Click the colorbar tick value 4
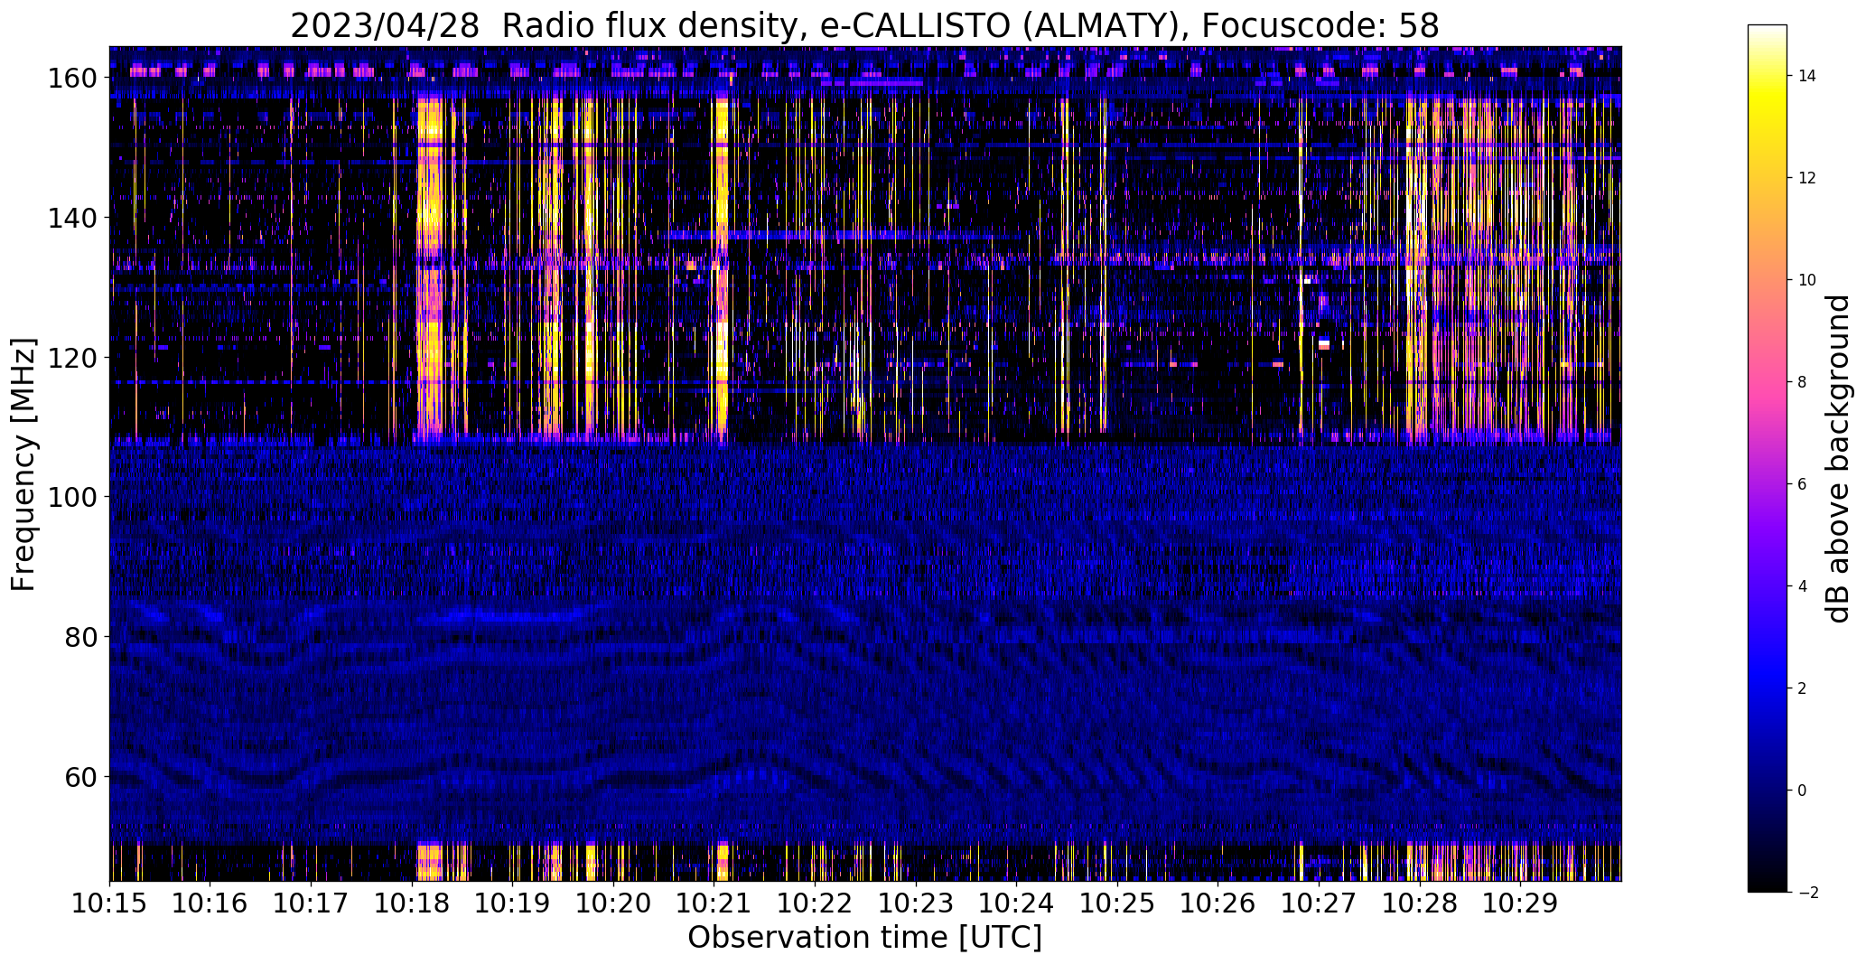The width and height of the screenshot is (1866, 964). click(1803, 586)
